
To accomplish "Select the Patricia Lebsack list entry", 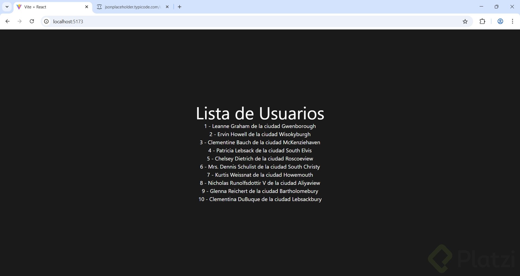I will 260,150.
